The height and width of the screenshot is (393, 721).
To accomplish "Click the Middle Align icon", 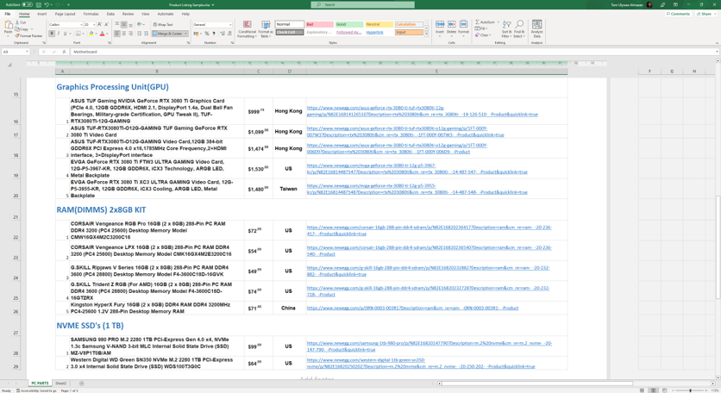I will pyautogui.click(x=123, y=24).
